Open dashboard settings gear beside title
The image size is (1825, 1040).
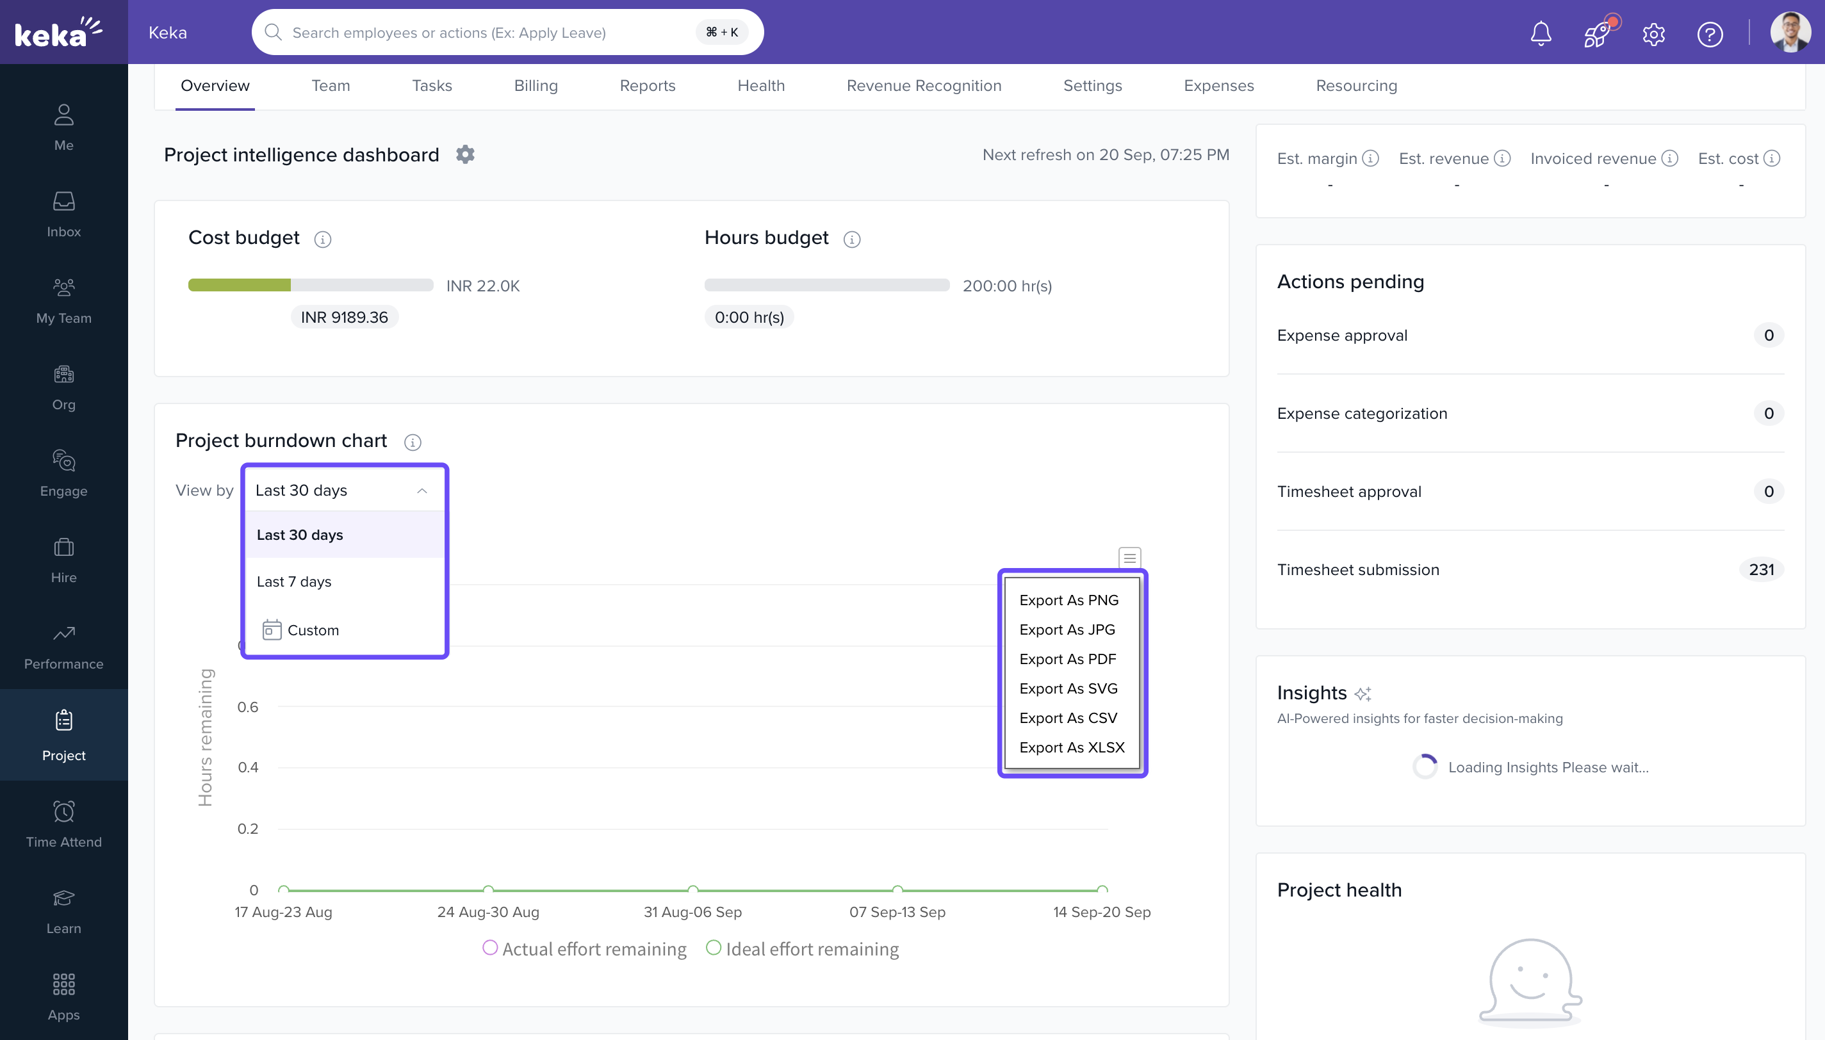coord(465,154)
